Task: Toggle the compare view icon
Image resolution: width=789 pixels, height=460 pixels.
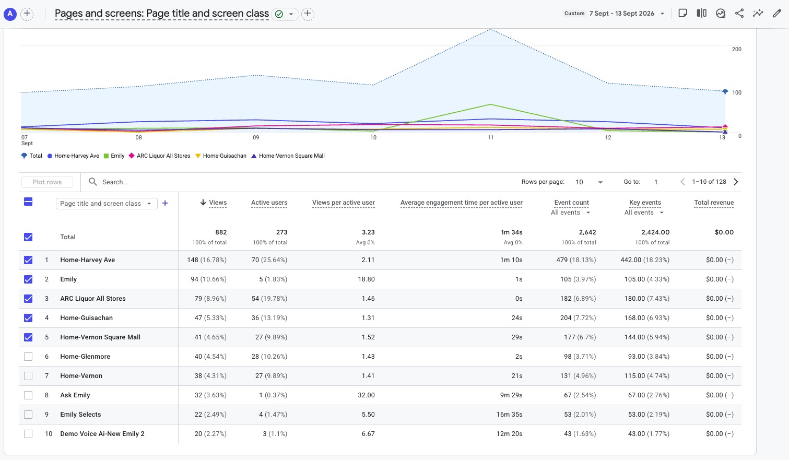Action: (x=701, y=14)
